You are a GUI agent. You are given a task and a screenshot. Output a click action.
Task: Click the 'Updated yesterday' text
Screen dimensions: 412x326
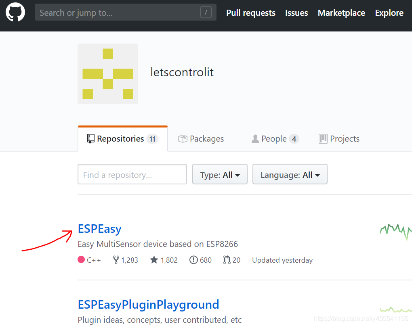pyautogui.click(x=282, y=260)
